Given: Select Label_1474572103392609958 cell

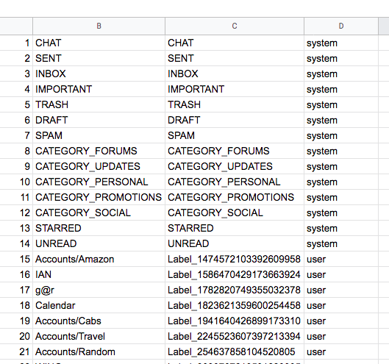Looking at the screenshot, I should click(x=235, y=259).
